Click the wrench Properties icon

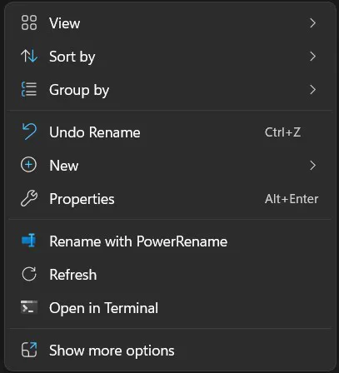[29, 198]
